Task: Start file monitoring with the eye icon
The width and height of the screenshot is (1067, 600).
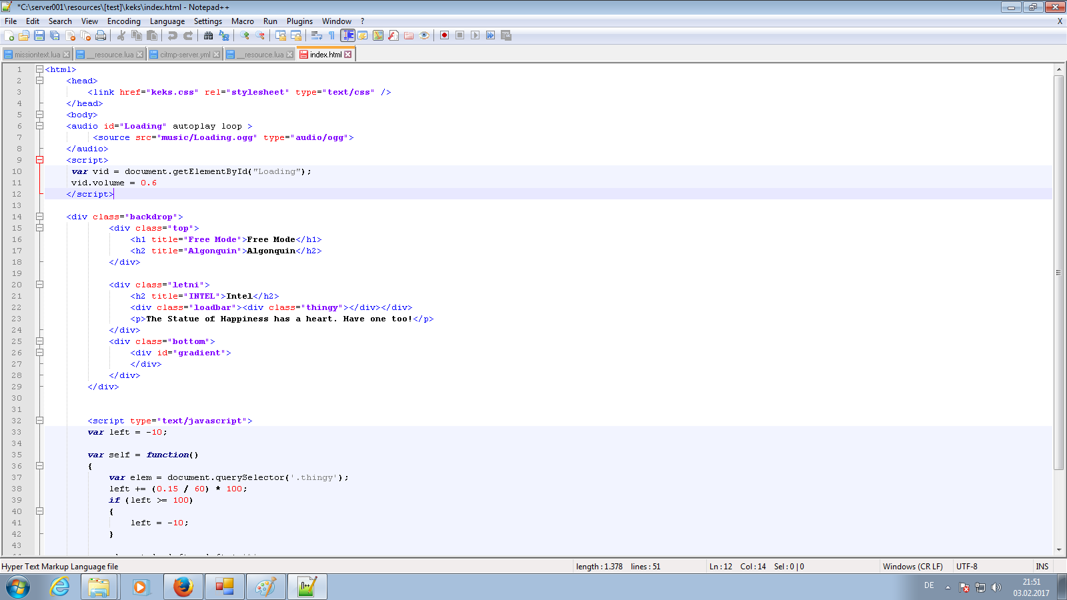Action: coord(423,36)
